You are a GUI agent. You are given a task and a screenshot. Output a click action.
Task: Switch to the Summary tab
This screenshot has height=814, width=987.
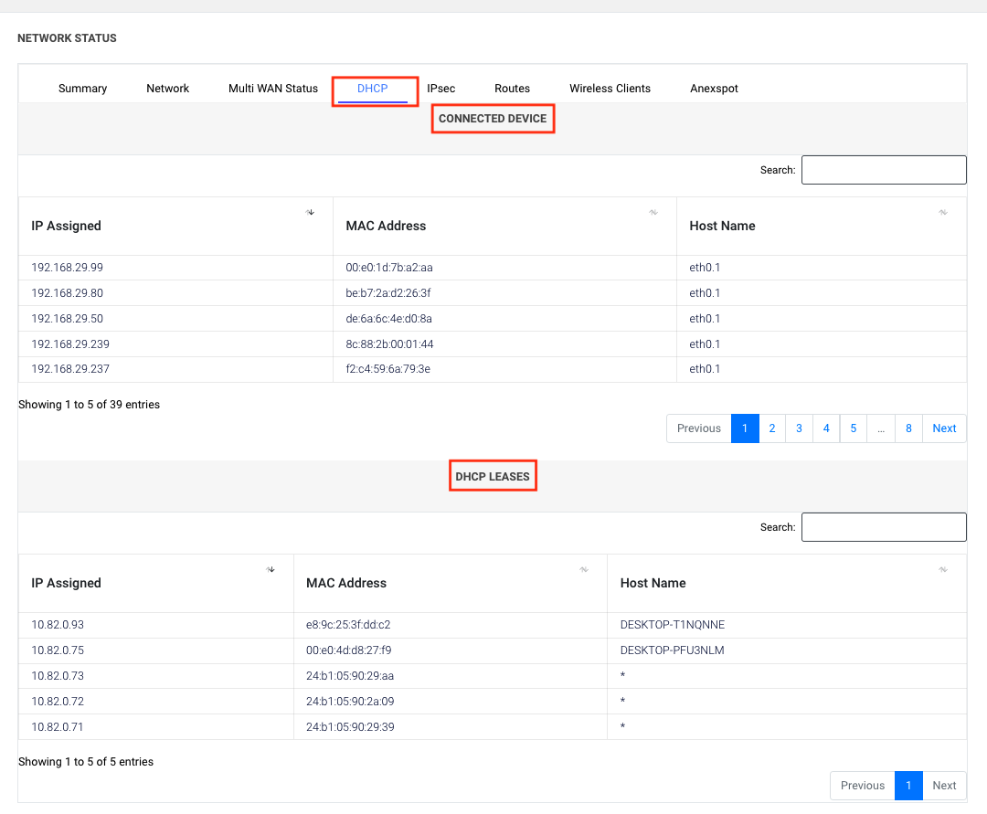(x=82, y=89)
